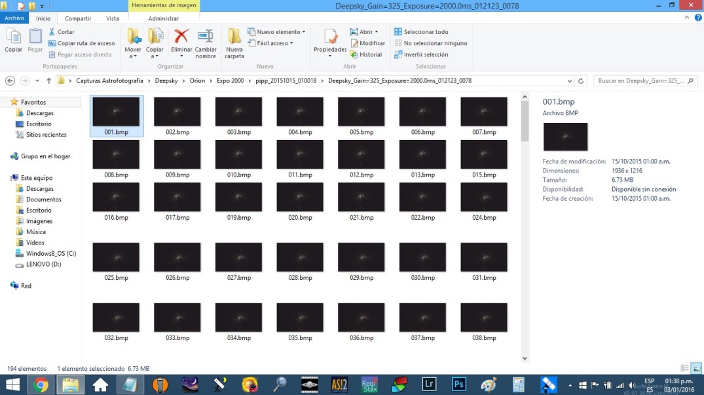Image resolution: width=704 pixels, height=395 pixels.
Task: Switch to the Vista ribbon tab
Action: tap(113, 18)
